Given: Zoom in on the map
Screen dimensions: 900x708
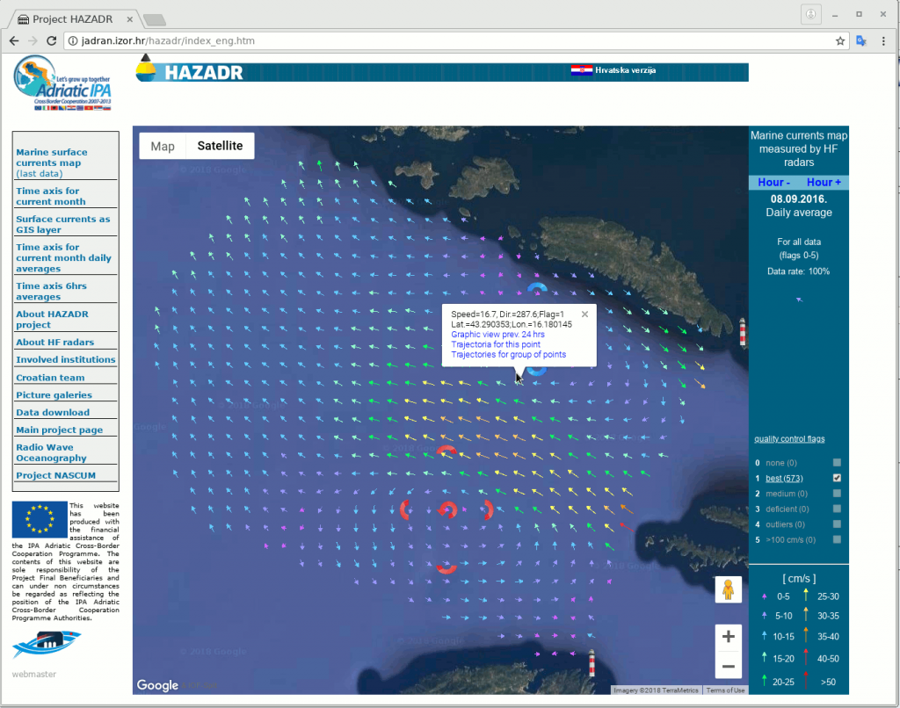Looking at the screenshot, I should tap(728, 637).
